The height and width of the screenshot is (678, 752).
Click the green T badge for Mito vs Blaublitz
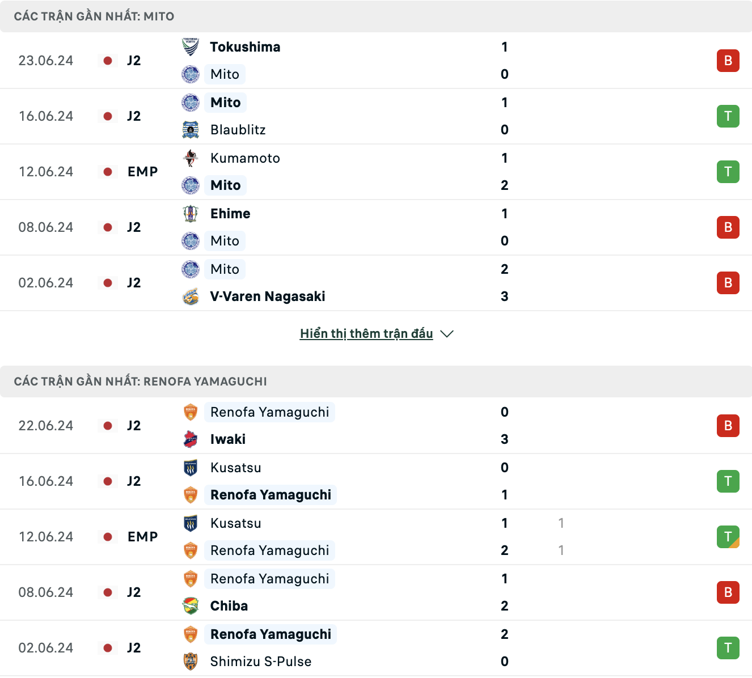click(728, 116)
